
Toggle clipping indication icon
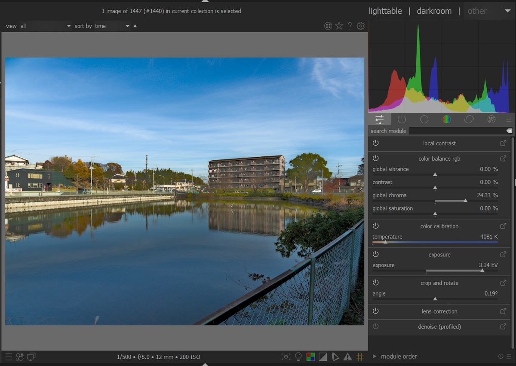323,357
